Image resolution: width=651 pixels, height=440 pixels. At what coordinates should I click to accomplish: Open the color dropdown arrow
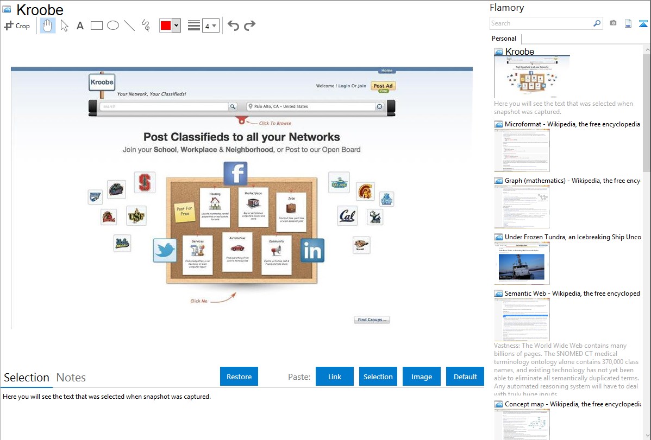coord(176,25)
